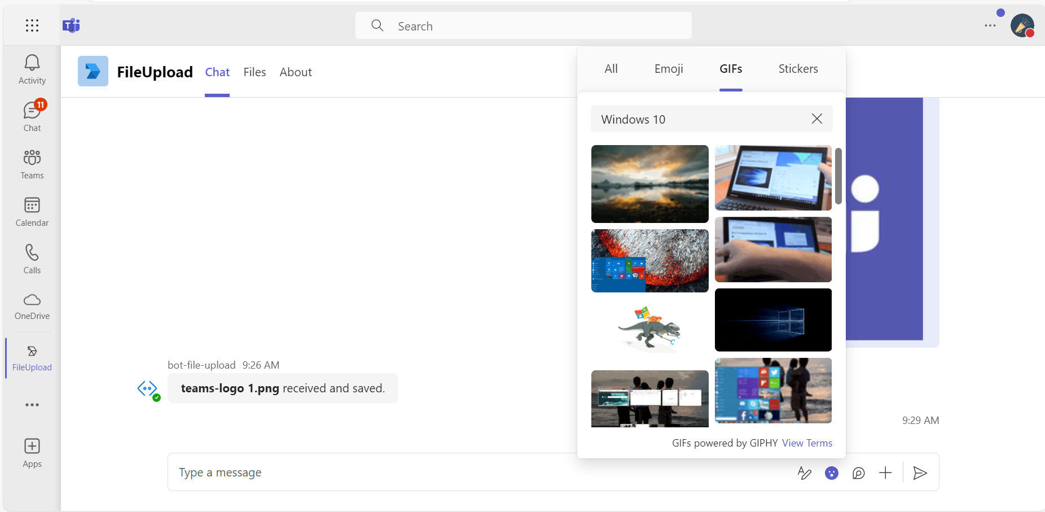The width and height of the screenshot is (1045, 512).
Task: Pick the silhouettes with windows GIF
Action: (x=650, y=399)
